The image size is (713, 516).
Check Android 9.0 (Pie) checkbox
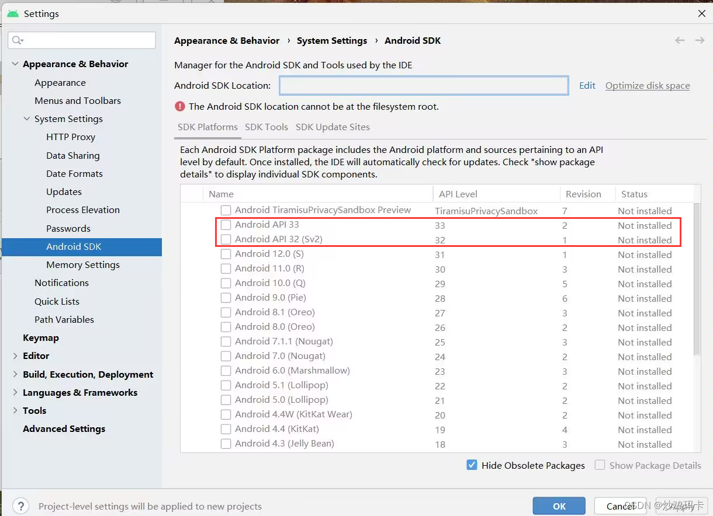(226, 298)
